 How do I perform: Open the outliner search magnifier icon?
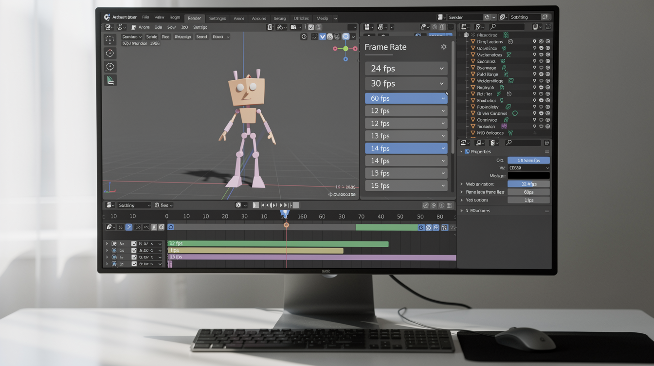[493, 26]
